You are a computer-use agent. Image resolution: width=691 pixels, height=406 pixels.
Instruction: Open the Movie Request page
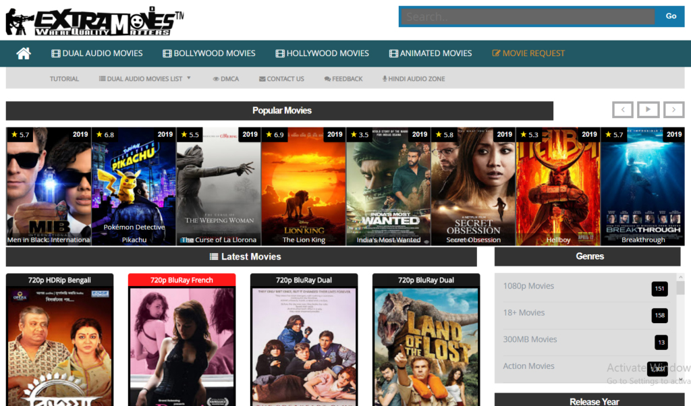(528, 53)
